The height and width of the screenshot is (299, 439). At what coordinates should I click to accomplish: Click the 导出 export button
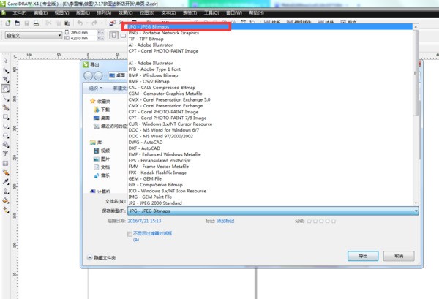pos(363,257)
